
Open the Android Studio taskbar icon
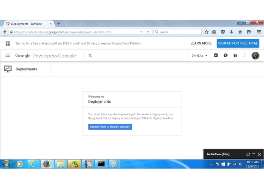74,164
